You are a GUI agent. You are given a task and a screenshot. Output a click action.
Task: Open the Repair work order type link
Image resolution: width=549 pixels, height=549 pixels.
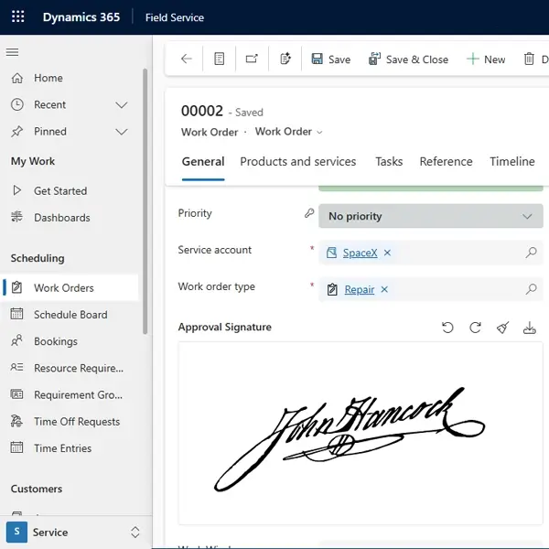coord(360,289)
